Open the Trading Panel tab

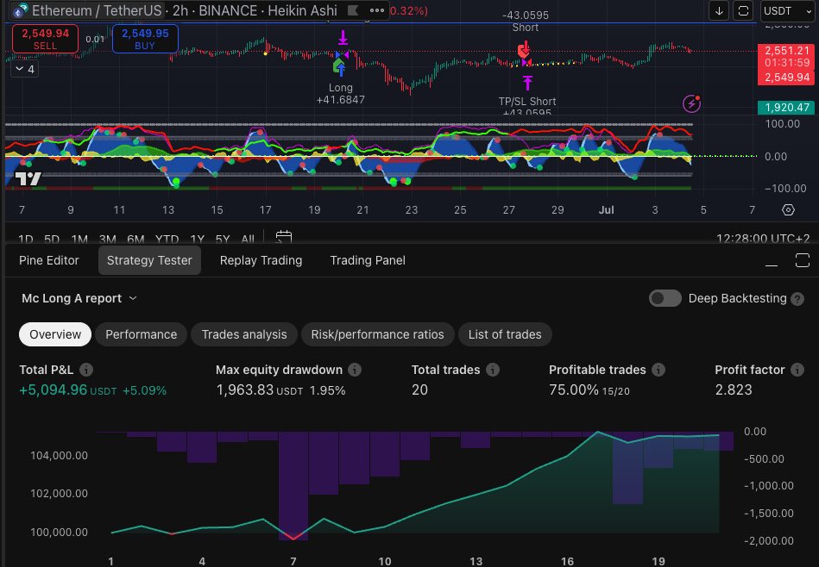[368, 260]
